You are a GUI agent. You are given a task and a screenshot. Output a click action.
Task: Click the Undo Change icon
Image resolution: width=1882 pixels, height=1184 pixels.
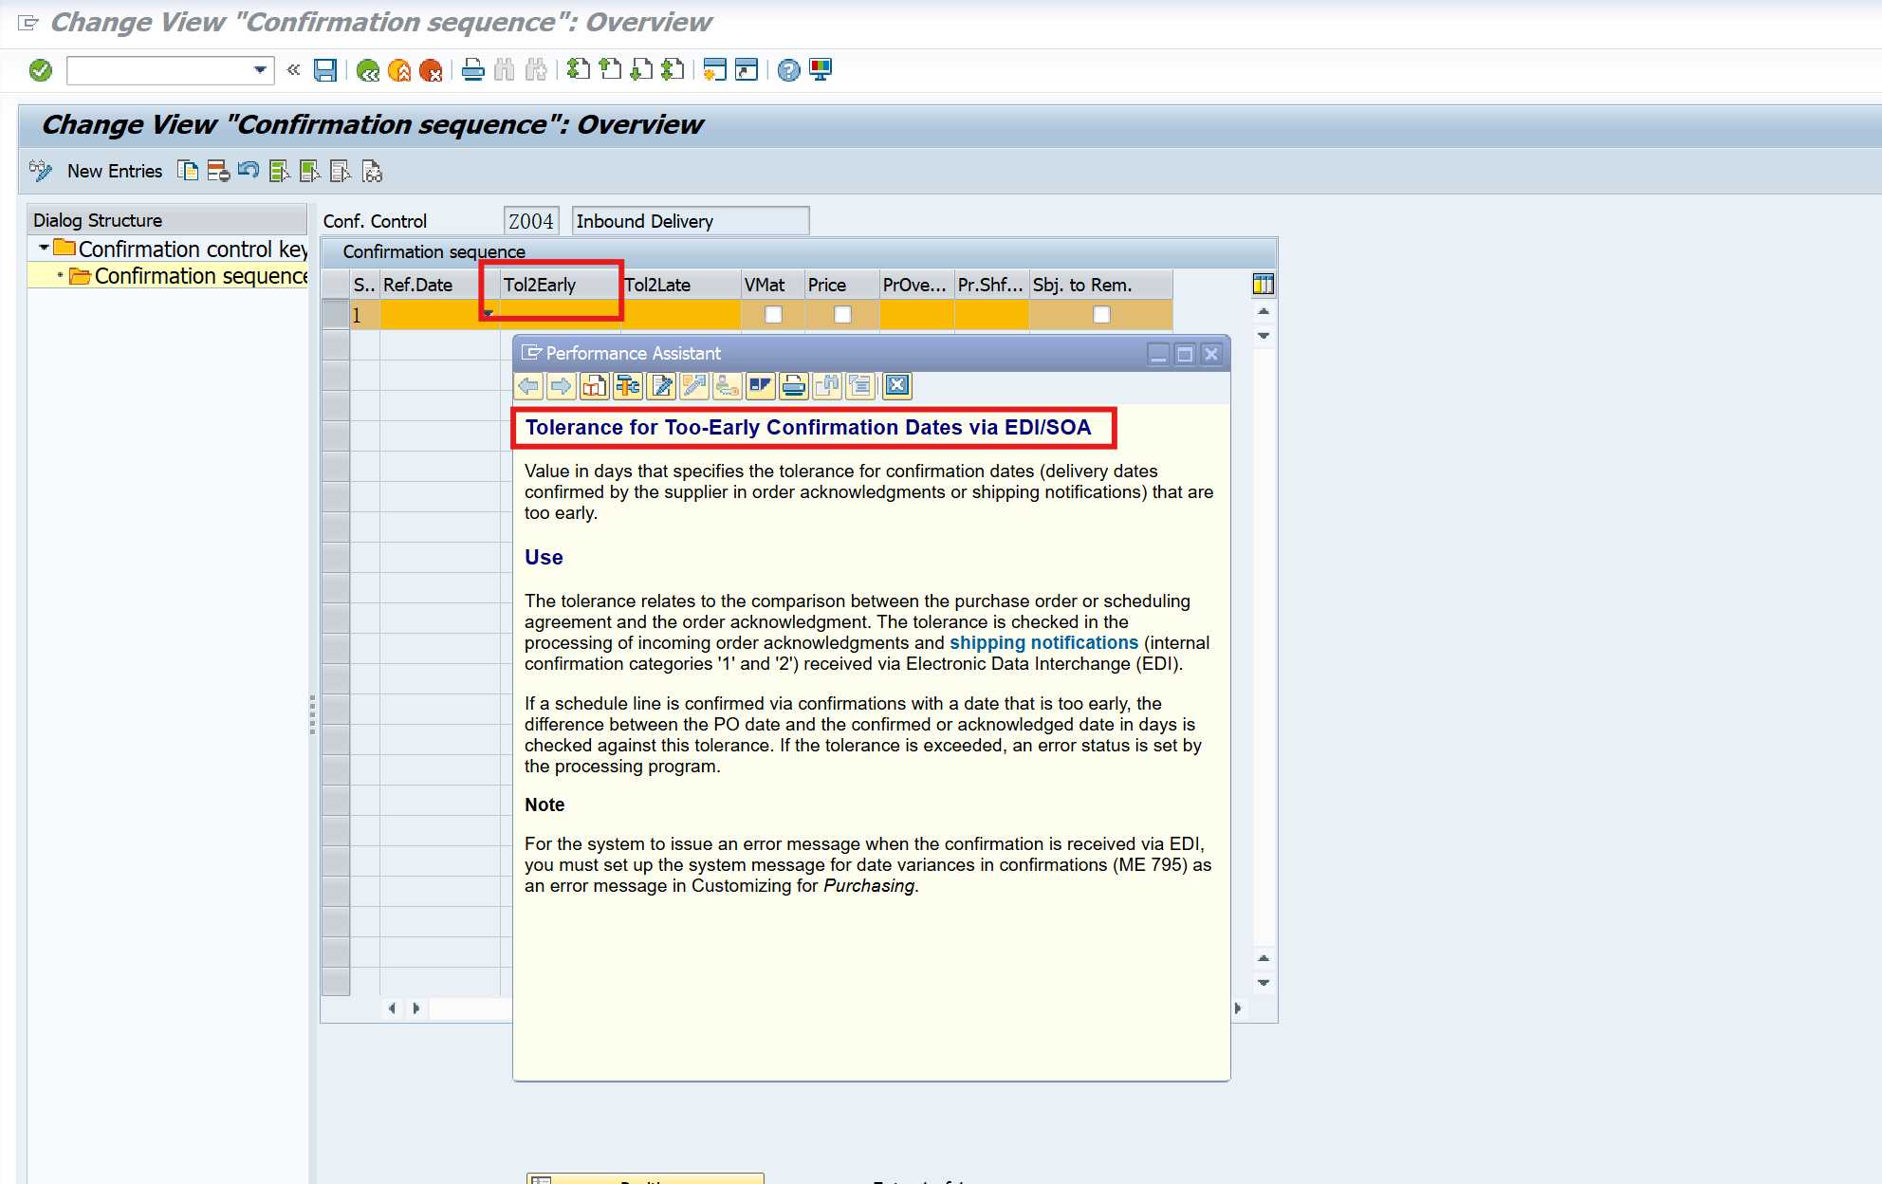click(249, 171)
